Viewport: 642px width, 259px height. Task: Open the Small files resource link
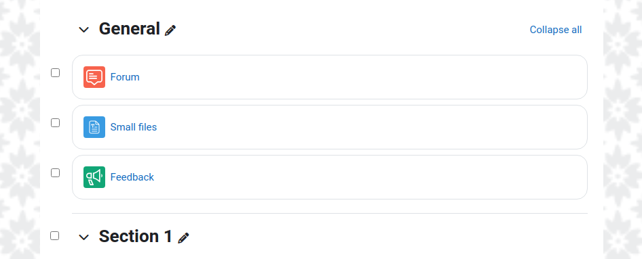click(134, 127)
